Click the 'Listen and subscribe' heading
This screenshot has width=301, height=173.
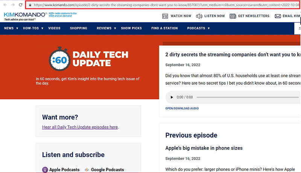(73, 155)
